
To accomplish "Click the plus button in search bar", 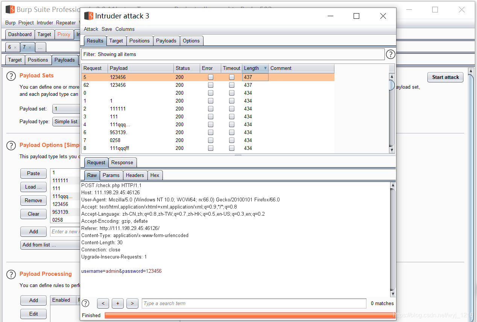I will point(118,304).
